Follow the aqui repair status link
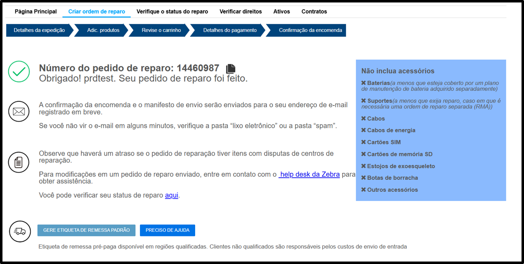This screenshot has height=264, width=524. click(172, 196)
